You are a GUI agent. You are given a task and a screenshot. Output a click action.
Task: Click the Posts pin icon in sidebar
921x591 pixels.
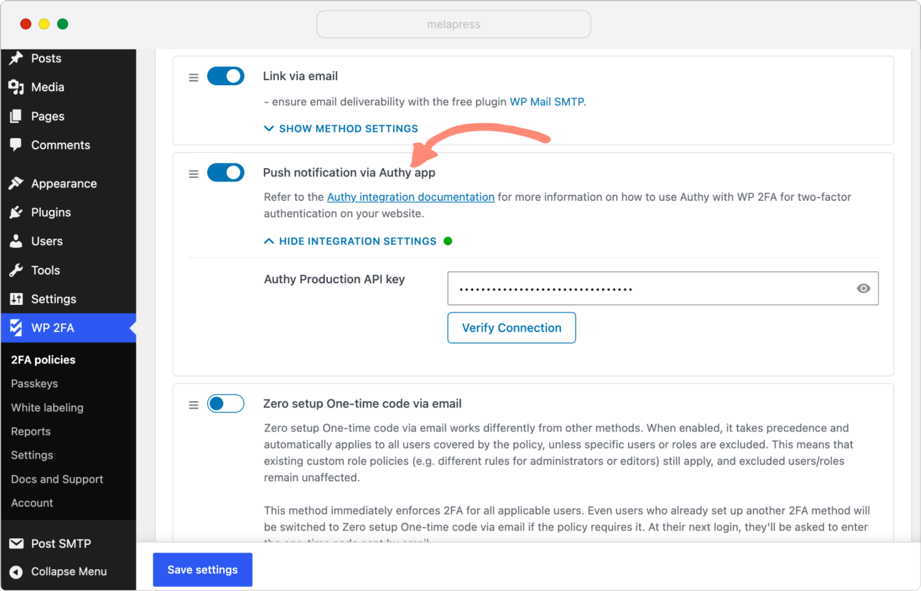pyautogui.click(x=16, y=58)
